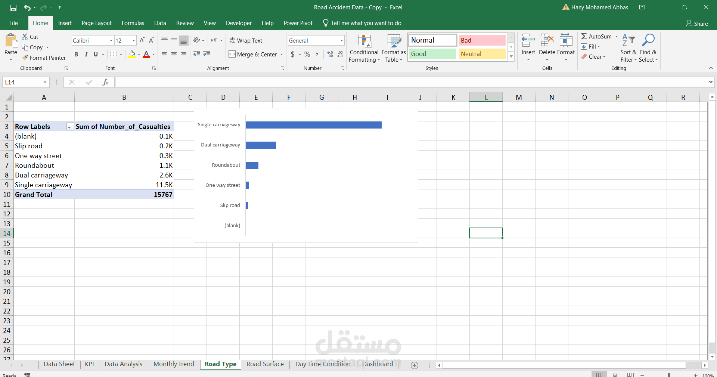The image size is (717, 377).
Task: Open the Data Sheet tab
Action: pyautogui.click(x=59, y=364)
